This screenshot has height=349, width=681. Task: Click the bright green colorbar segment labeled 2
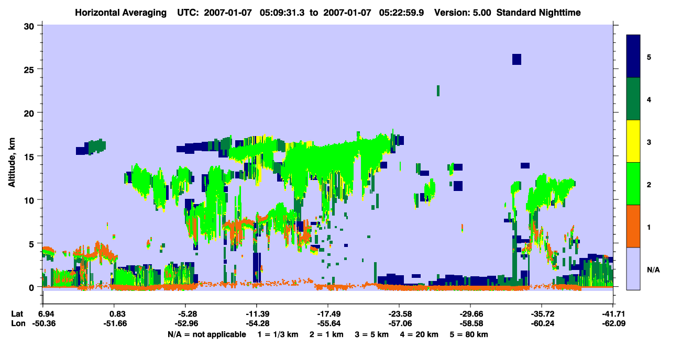(x=633, y=184)
